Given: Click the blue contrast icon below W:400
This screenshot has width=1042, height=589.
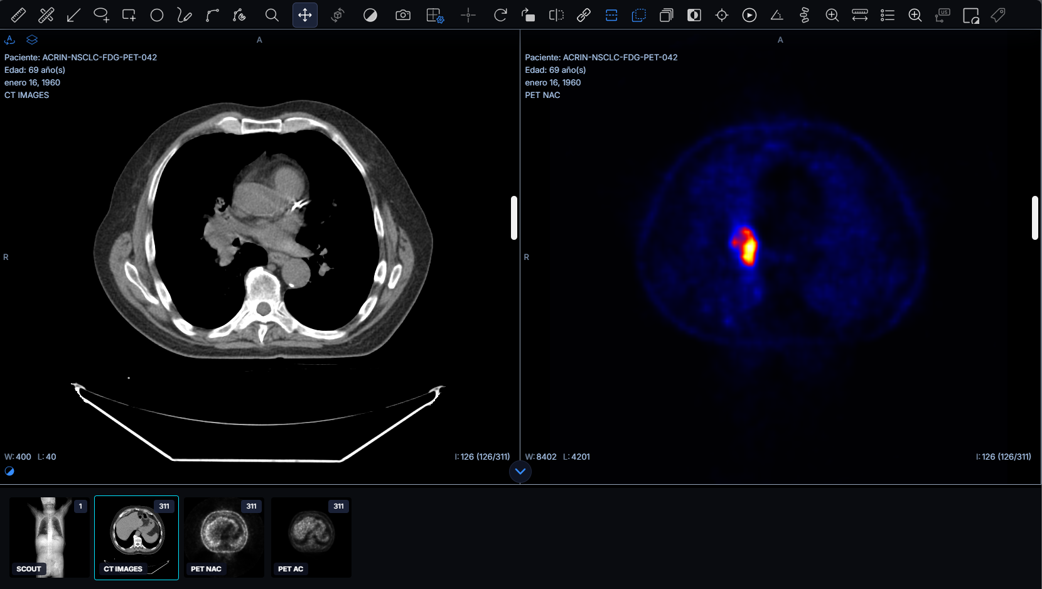Looking at the screenshot, I should 9,472.
